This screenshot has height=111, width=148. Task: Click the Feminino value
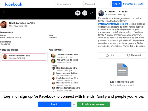(52, 38)
